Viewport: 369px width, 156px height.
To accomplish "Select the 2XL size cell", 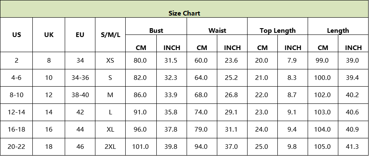I will [111, 147].
